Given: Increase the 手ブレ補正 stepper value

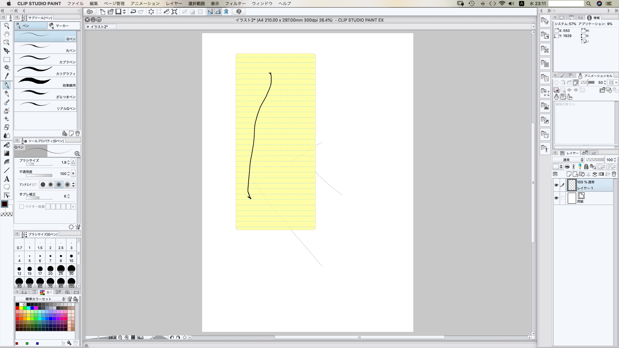Looking at the screenshot, I should pos(68,195).
